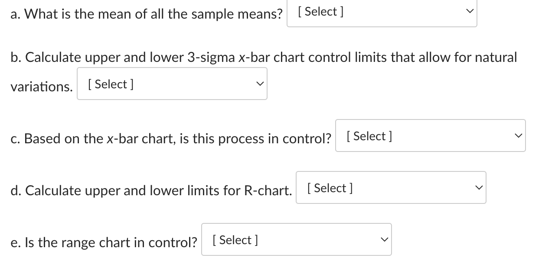Screen dimensions: 542x258
Task: Click the chevron on question c's dropdown
Action: click(518, 135)
